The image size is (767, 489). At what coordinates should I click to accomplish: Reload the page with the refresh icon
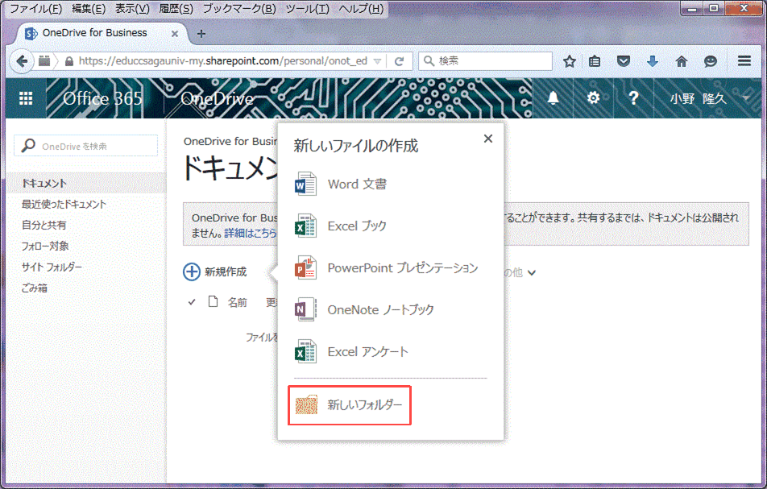[x=399, y=61]
